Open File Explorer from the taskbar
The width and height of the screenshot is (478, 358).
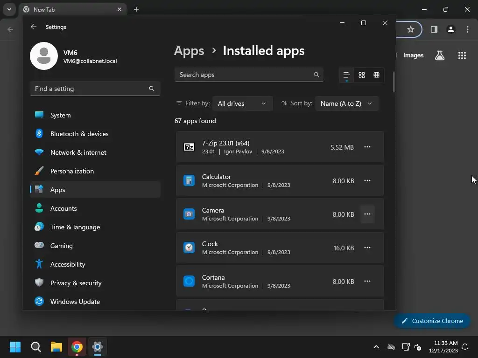[x=56, y=347]
